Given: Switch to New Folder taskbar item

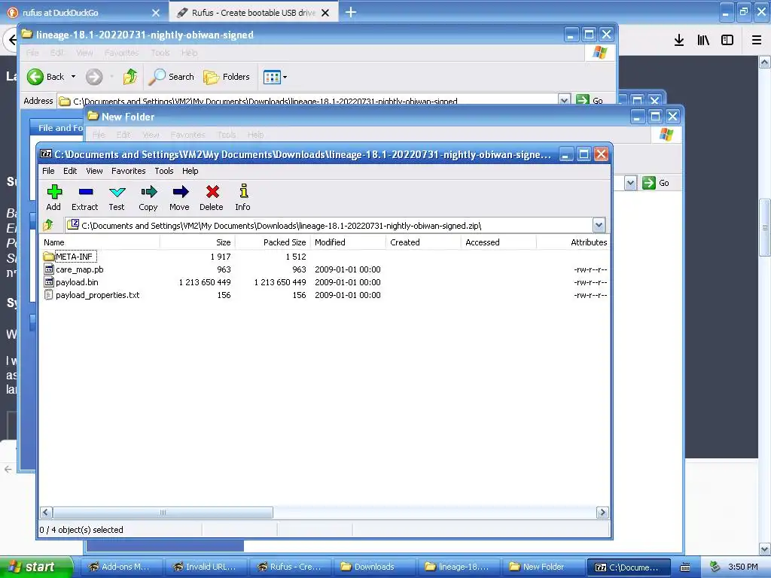Looking at the screenshot, I should tap(543, 567).
